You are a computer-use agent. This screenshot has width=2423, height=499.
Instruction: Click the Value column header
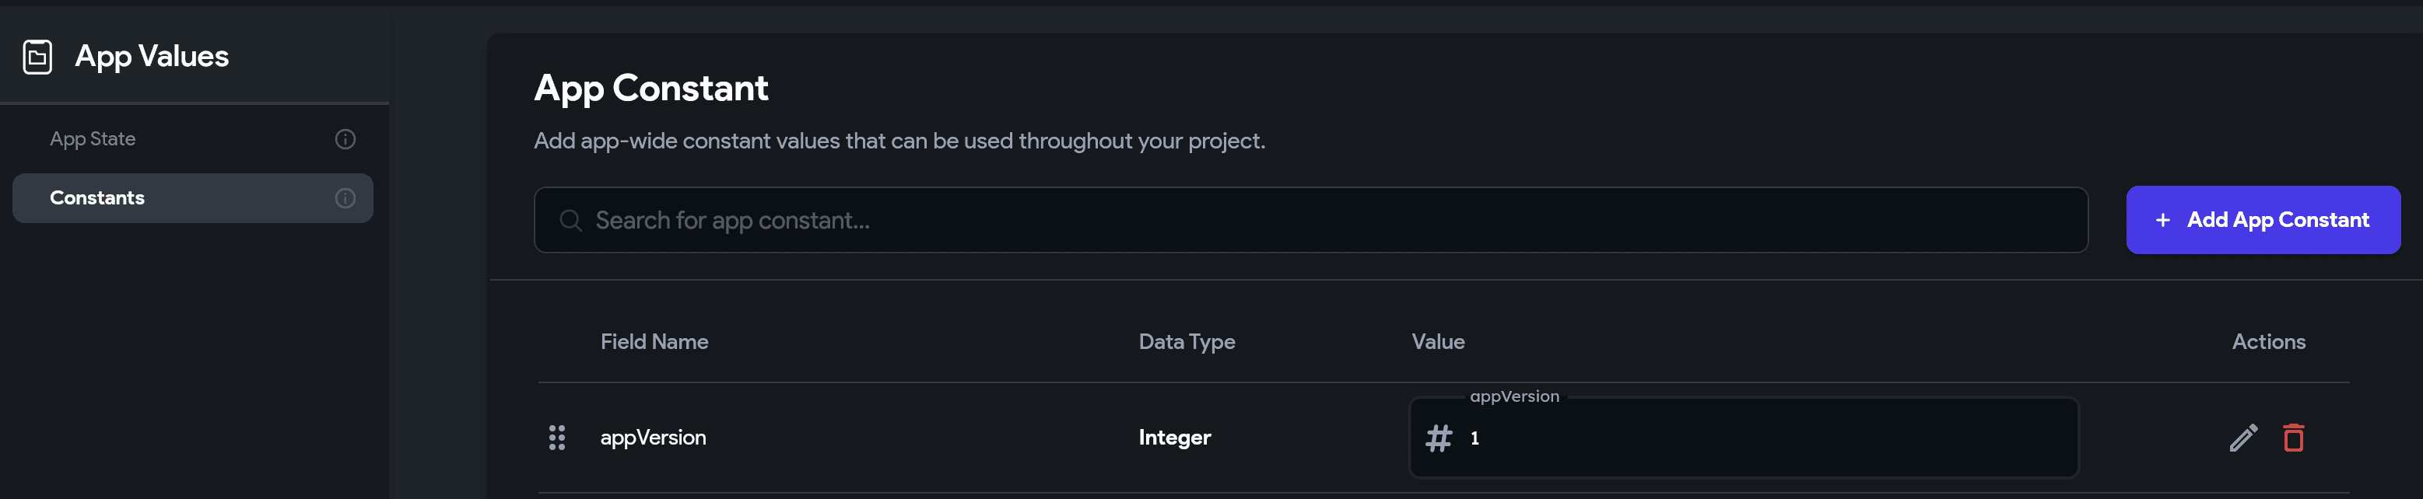[1437, 341]
